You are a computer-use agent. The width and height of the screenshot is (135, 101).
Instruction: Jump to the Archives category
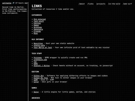38,27
